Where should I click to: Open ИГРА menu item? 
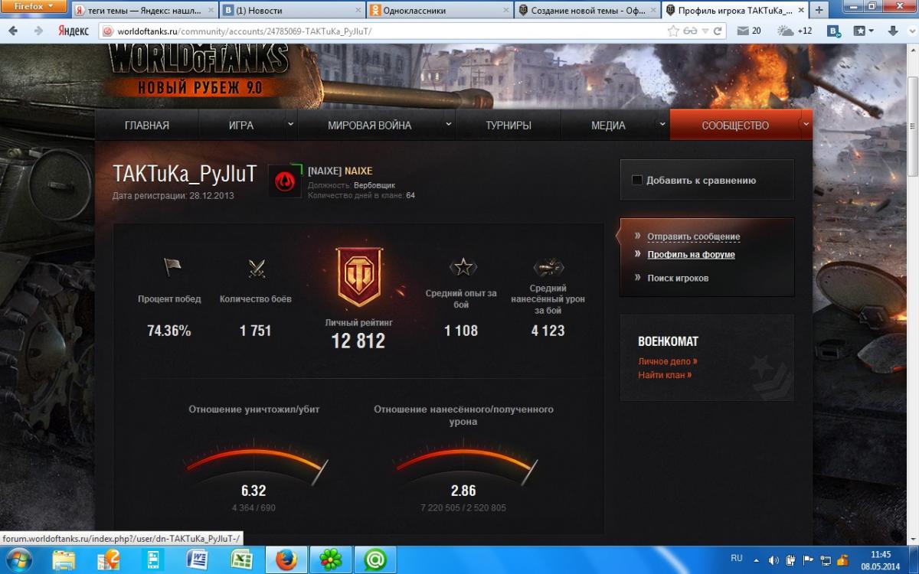(x=241, y=126)
